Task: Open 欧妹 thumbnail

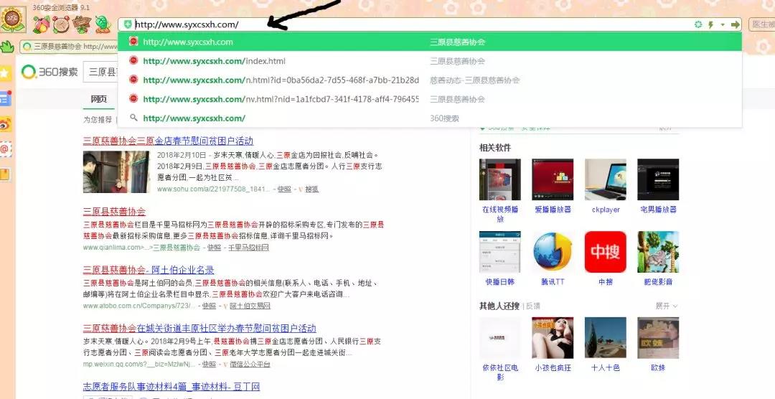Action: click(x=658, y=338)
